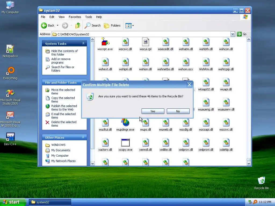Select the wtsapi32.dll file icon
This screenshot has height=206, width=275.
(x=206, y=82)
